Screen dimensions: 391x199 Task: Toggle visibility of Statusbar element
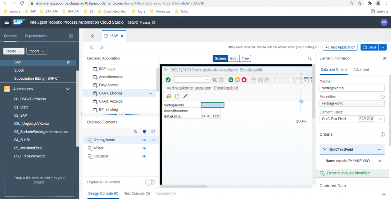144,156
